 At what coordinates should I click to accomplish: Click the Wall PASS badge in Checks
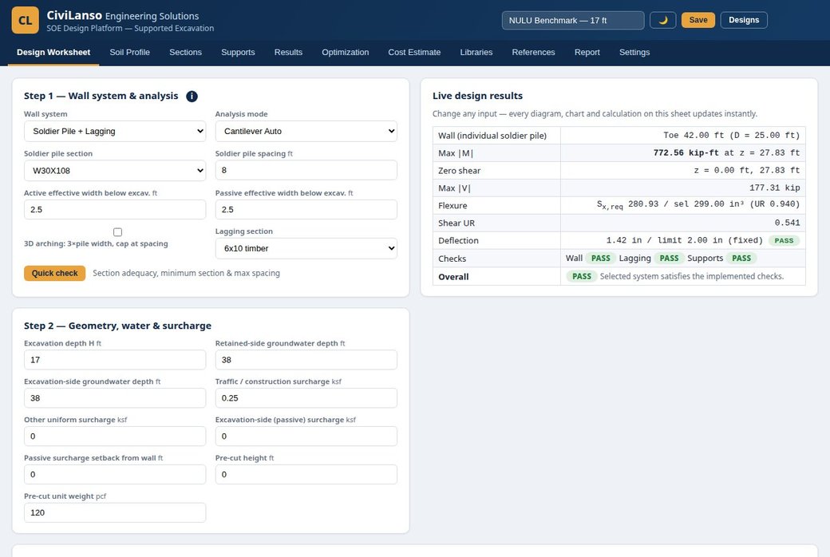pyautogui.click(x=600, y=259)
